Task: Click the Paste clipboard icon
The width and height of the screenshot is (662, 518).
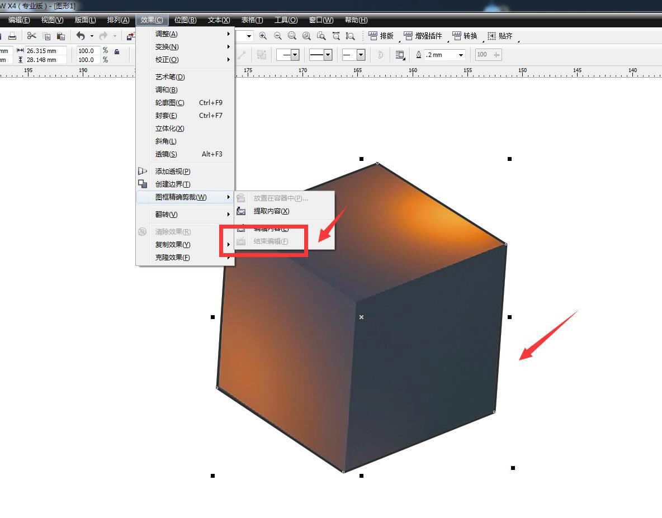Action: pos(61,36)
